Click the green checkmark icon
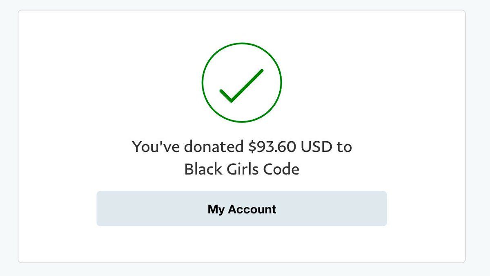The height and width of the screenshot is (276, 490). [x=241, y=86]
